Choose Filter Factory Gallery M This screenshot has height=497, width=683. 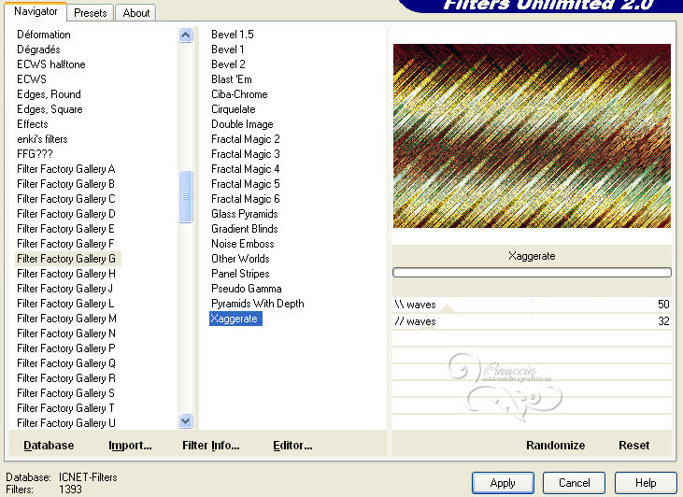66,319
